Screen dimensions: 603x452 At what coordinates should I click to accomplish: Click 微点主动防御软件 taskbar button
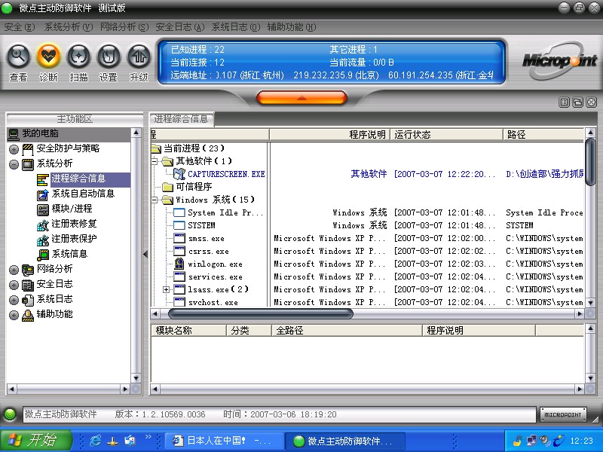[x=346, y=441]
